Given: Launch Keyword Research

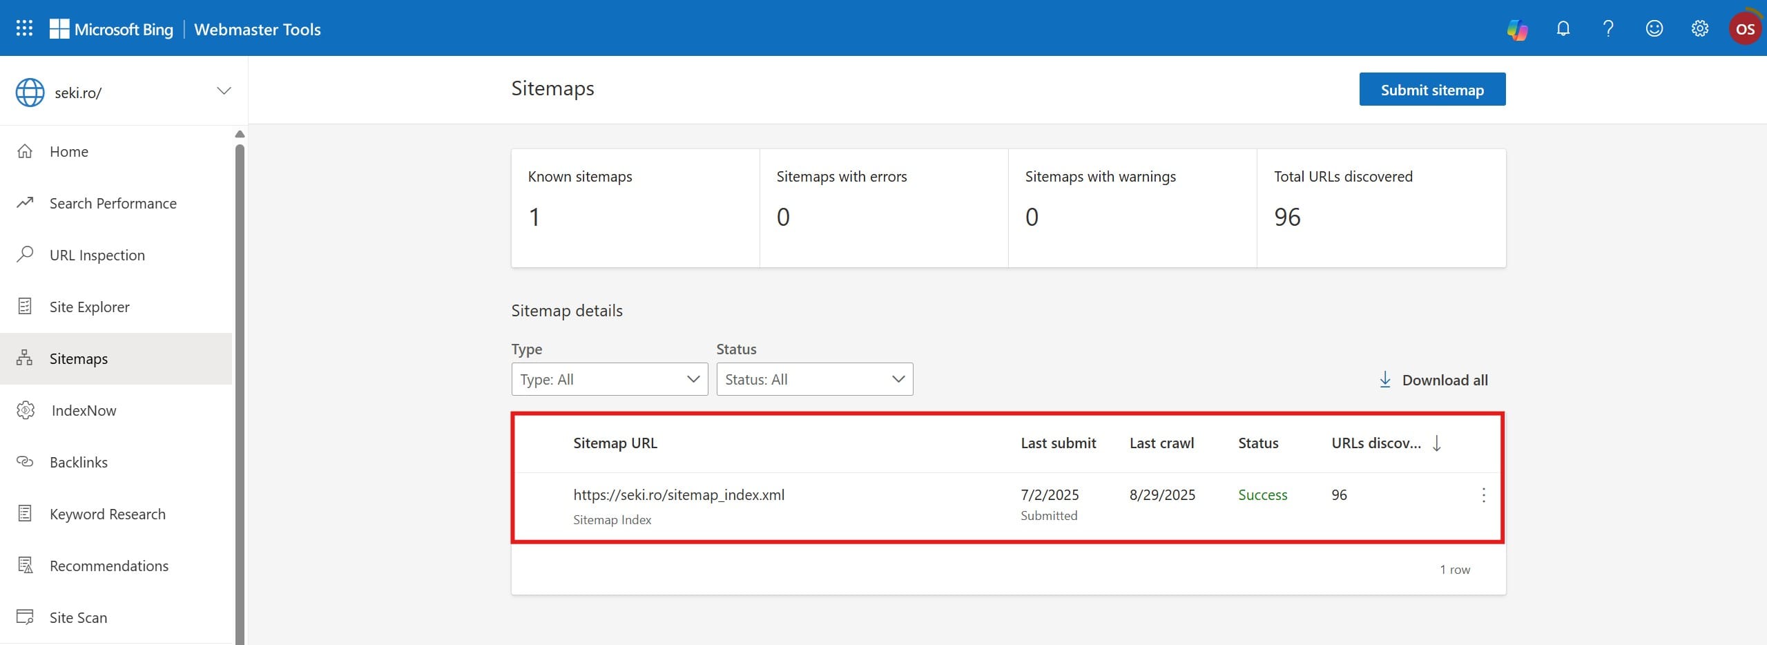Looking at the screenshot, I should [x=107, y=513].
